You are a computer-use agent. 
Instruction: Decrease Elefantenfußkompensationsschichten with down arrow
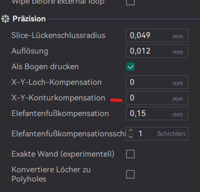click(x=131, y=137)
